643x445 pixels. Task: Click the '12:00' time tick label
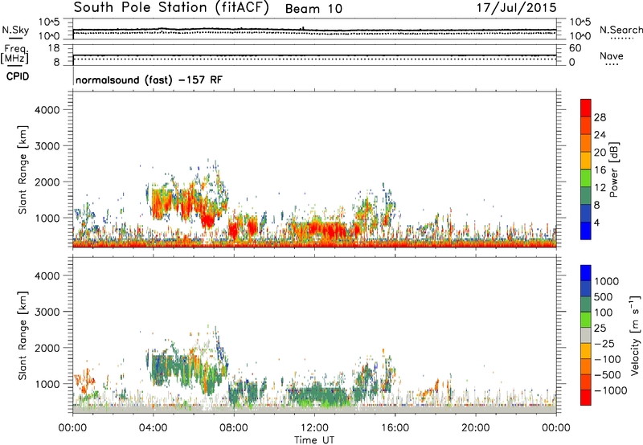[x=314, y=428]
